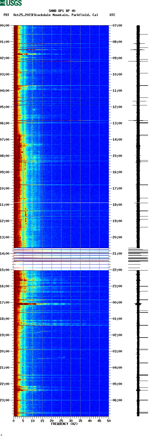Click the 06:00 label on the UTC axis
This screenshot has width=150, height=438.
click(x=117, y=400)
